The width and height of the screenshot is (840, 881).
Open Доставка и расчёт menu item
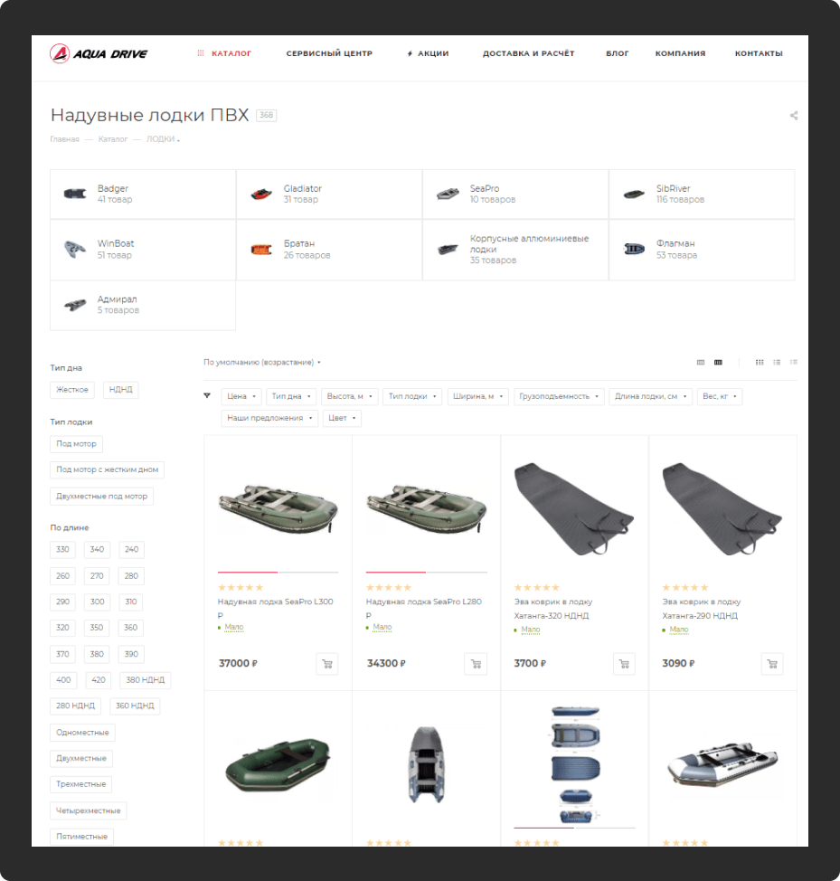point(528,53)
